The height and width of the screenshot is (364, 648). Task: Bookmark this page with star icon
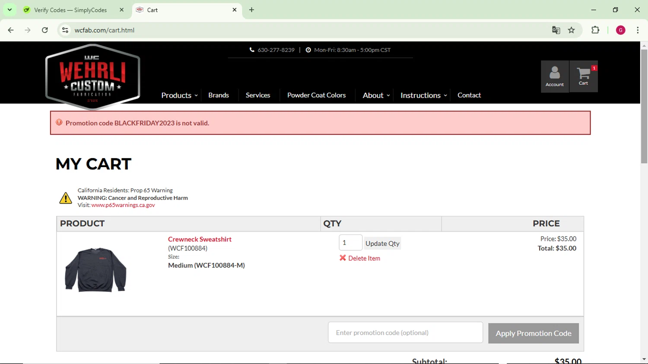click(572, 30)
